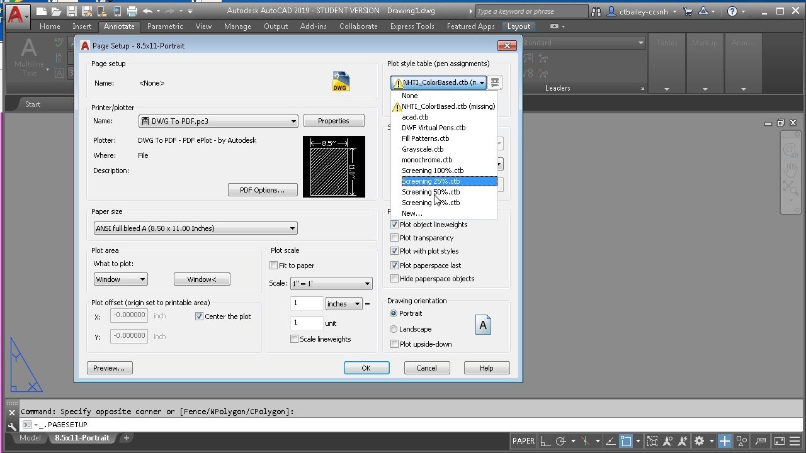Click the Save As icon in Quick Access toolbar

point(87,11)
